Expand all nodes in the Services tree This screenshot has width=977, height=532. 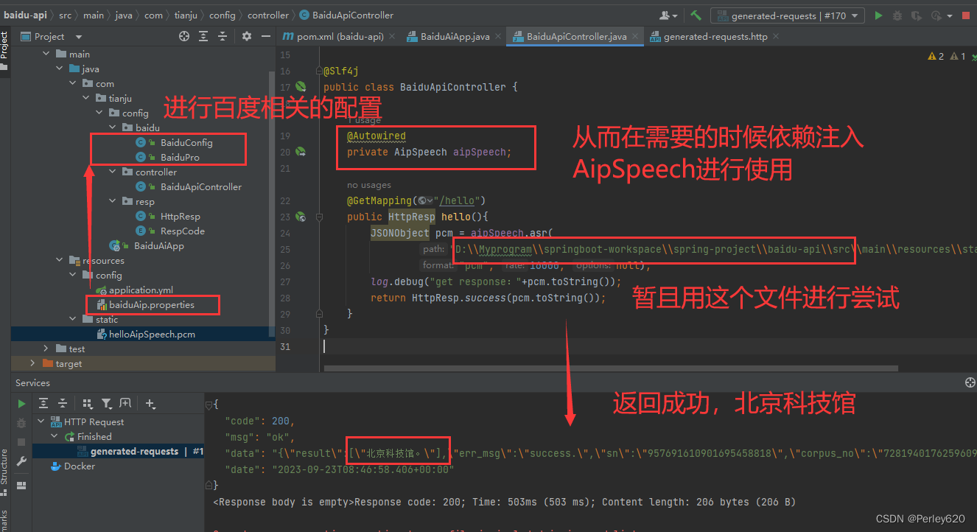coord(43,403)
